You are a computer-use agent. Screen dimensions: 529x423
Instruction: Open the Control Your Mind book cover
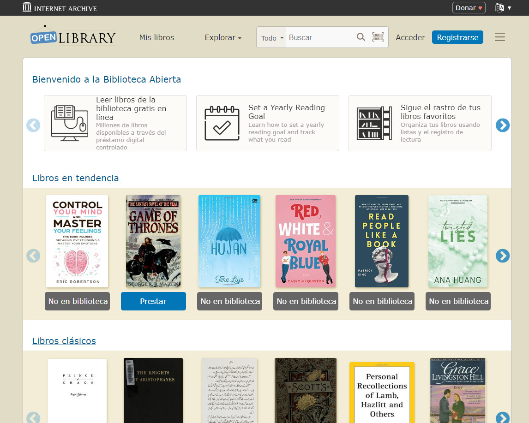pyautogui.click(x=77, y=241)
